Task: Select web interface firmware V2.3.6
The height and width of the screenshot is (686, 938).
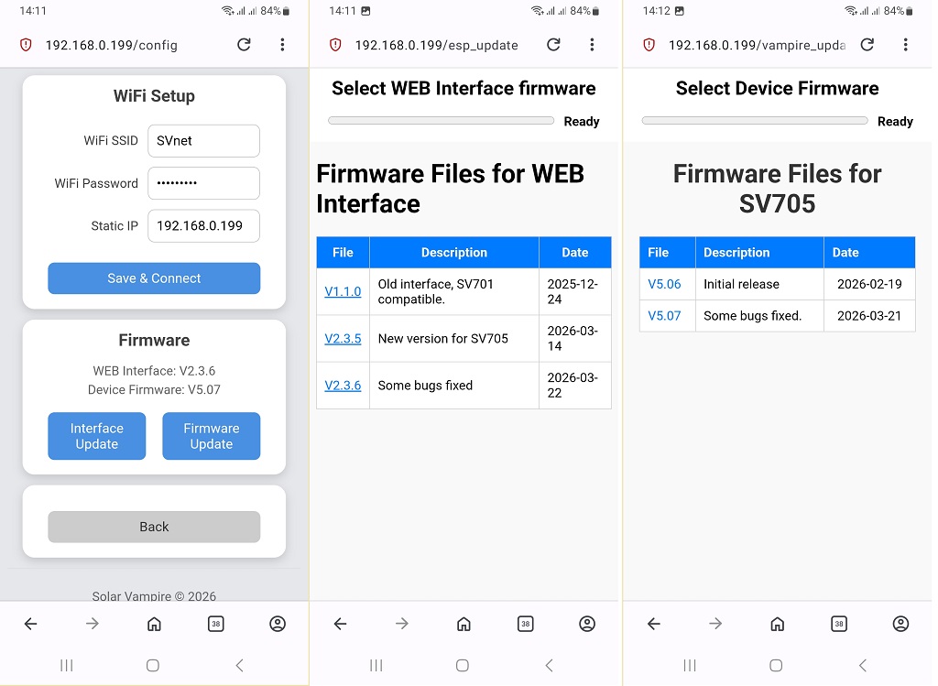Action: click(343, 386)
